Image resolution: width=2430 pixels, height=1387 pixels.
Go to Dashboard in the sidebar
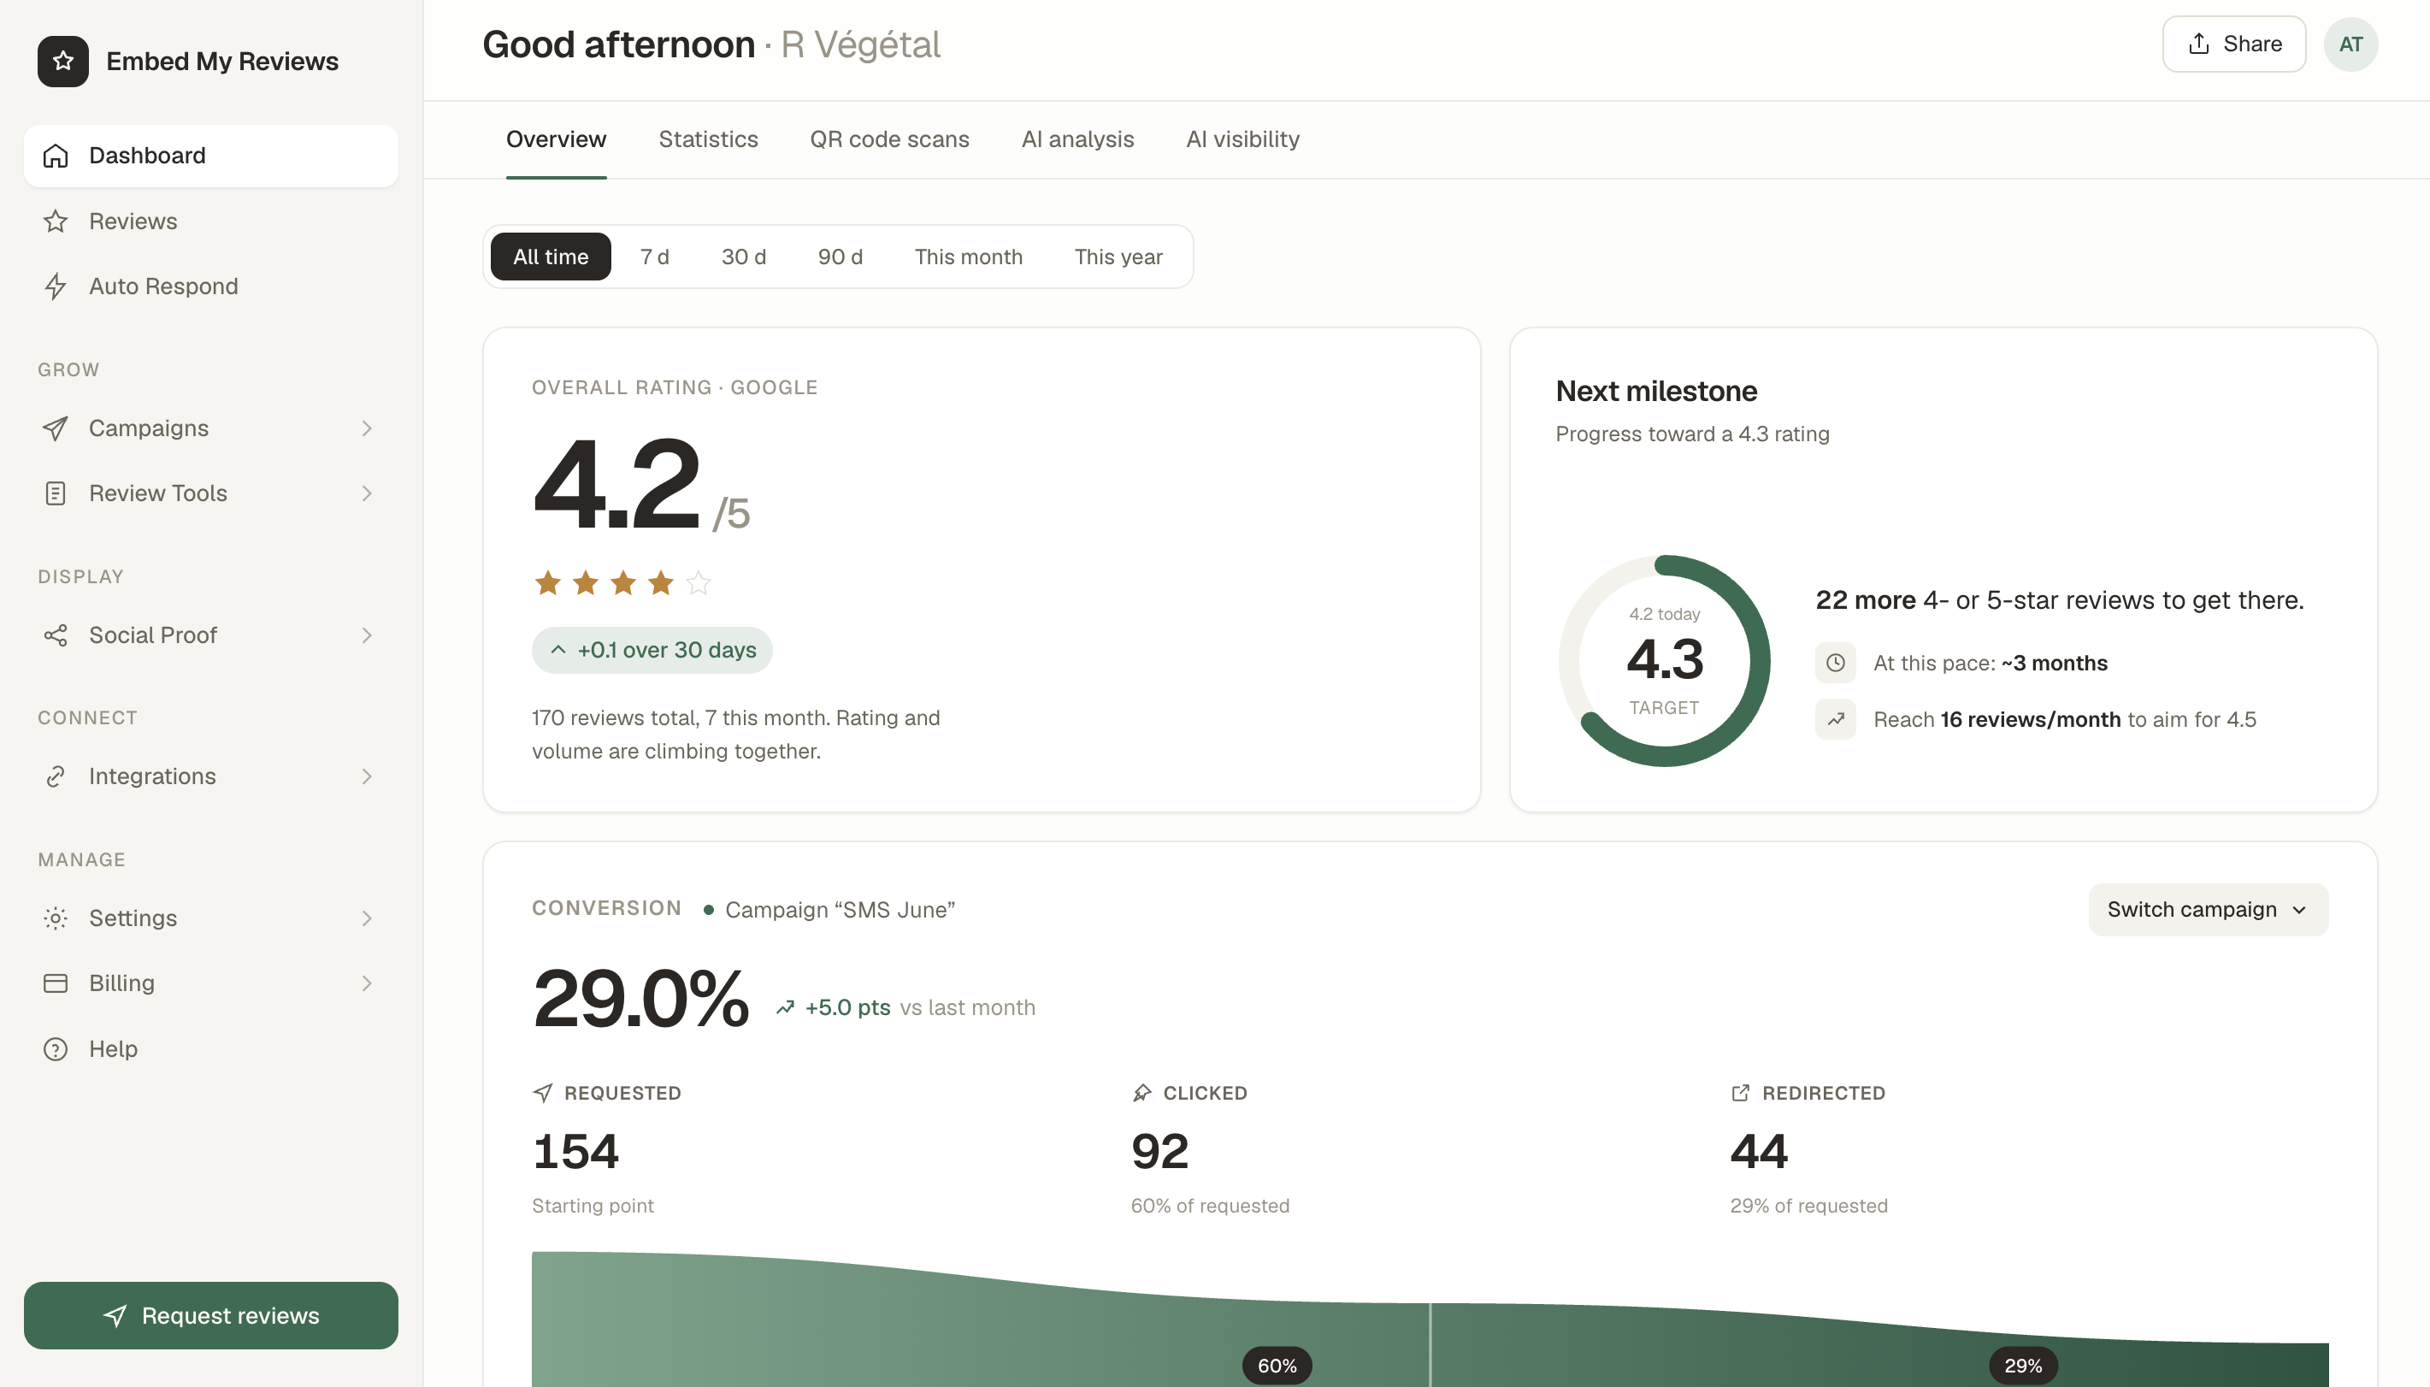coord(210,156)
